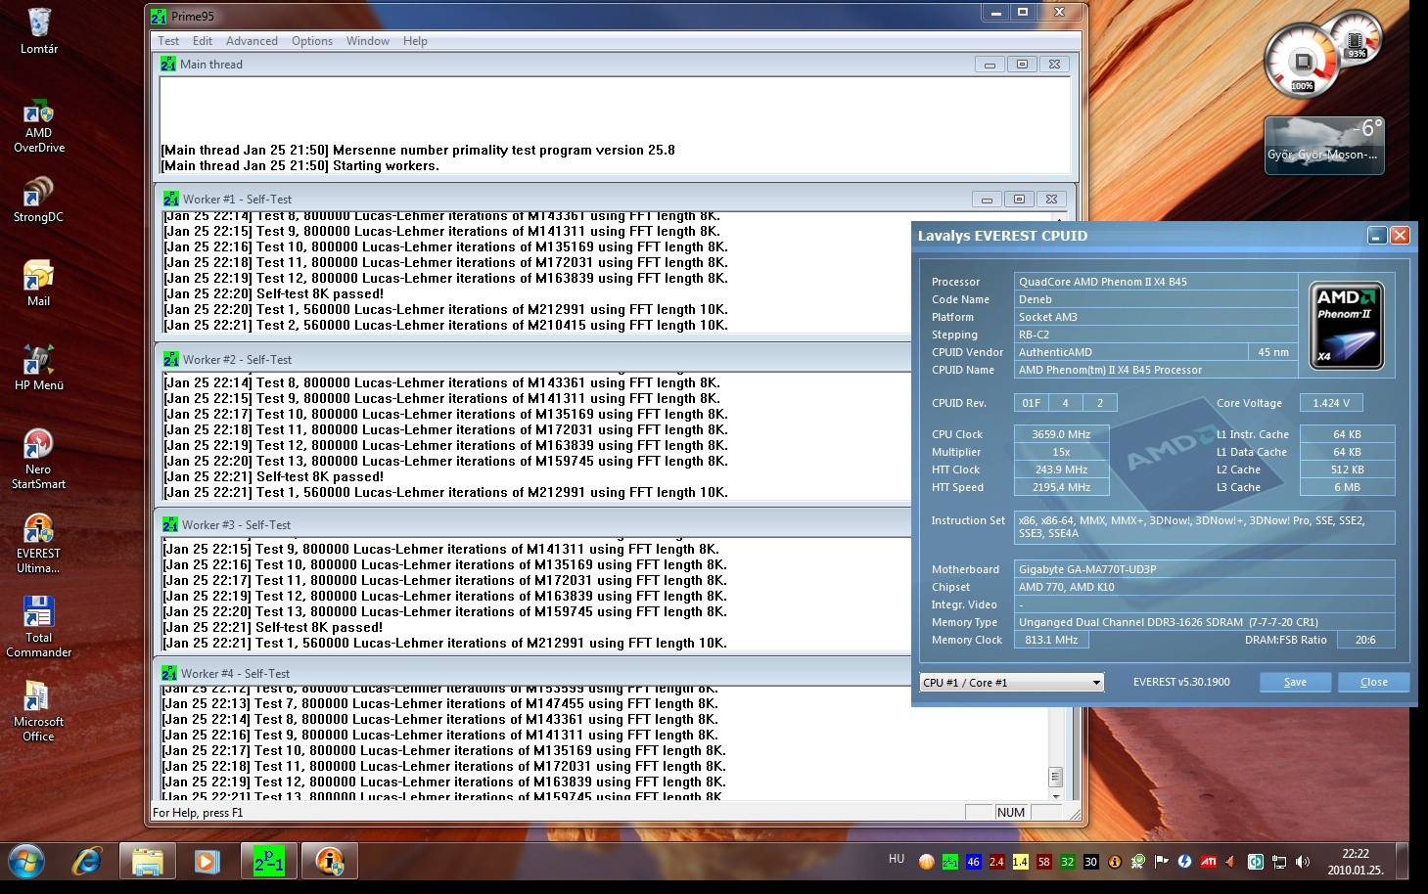Switch to EVEREST taskbar button
The height and width of the screenshot is (894, 1428).
click(x=329, y=862)
